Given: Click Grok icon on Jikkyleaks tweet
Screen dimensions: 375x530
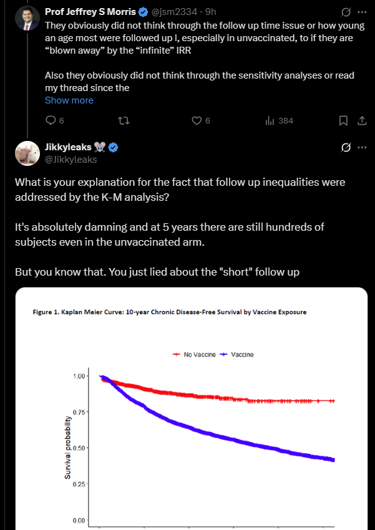Looking at the screenshot, I should point(345,148).
